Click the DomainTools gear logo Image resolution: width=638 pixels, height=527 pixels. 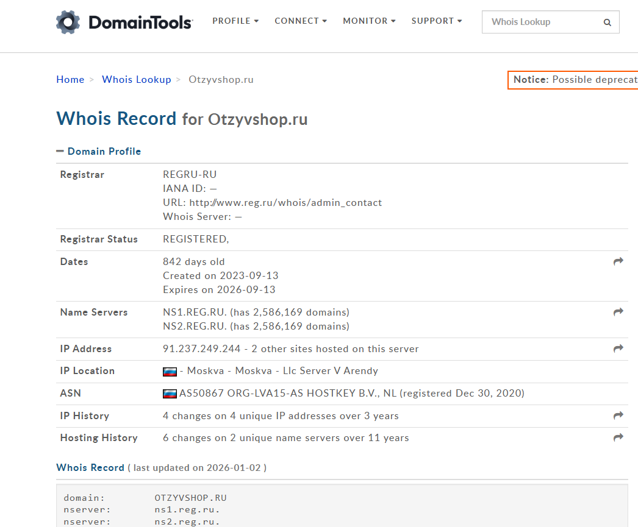(68, 22)
